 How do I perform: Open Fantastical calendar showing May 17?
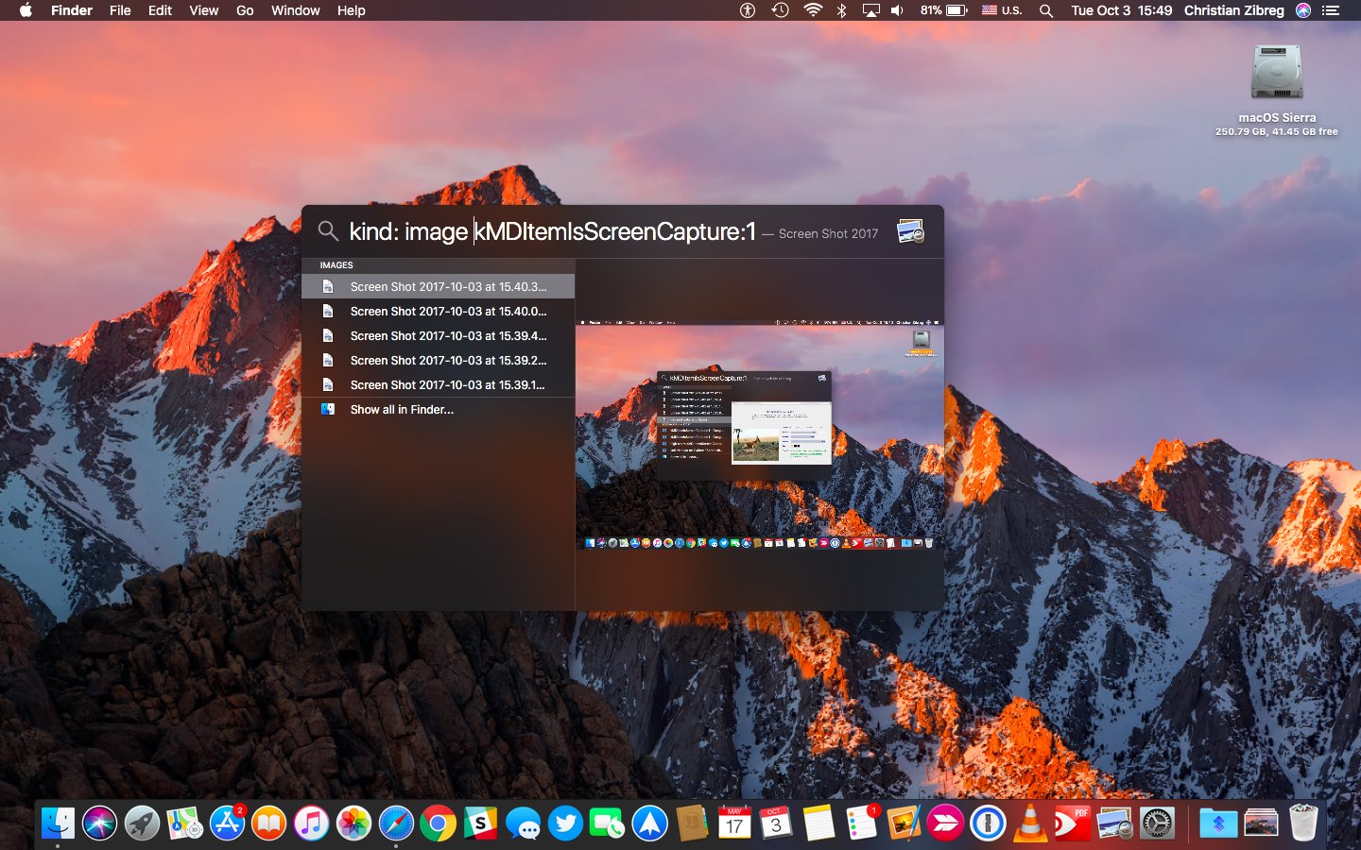pyautogui.click(x=734, y=824)
